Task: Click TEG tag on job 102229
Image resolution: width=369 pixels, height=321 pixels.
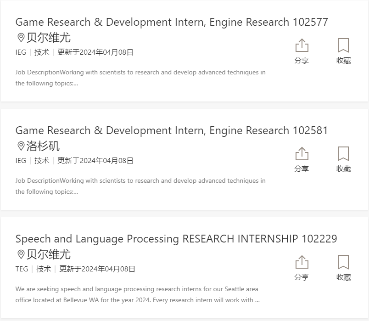Action: (x=22, y=269)
